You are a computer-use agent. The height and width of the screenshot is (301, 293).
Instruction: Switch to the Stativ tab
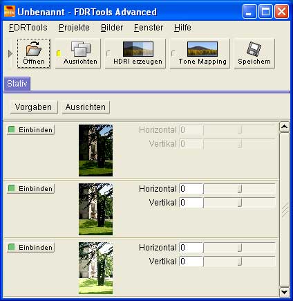pyautogui.click(x=17, y=84)
